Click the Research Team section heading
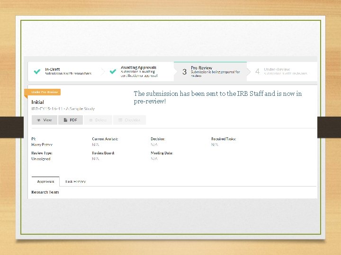 45,192
